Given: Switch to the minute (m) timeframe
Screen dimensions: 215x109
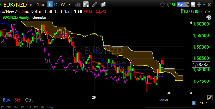Looking at the screenshot, I should (32, 5).
